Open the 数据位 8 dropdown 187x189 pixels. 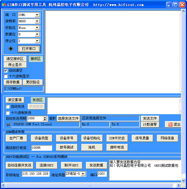click(x=37, y=34)
